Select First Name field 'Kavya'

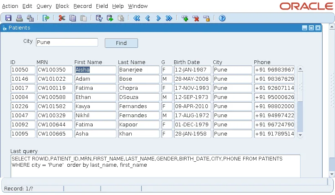[x=95, y=106]
